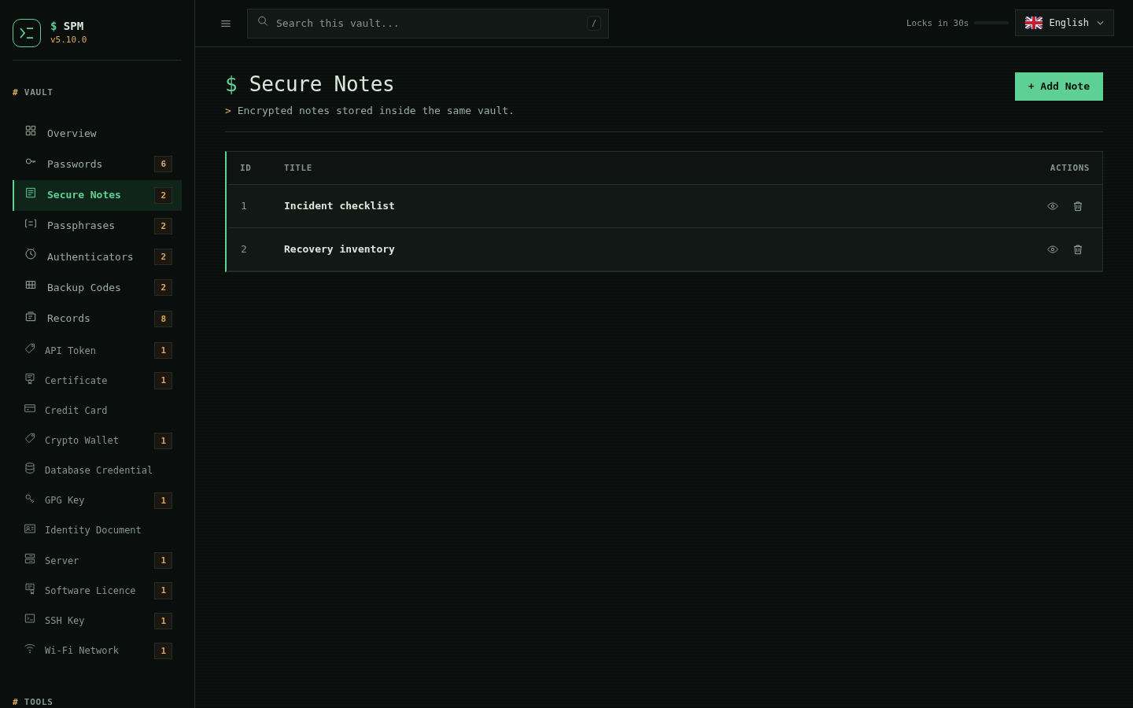
Task: Click the Identity Document card icon
Action: point(30,529)
